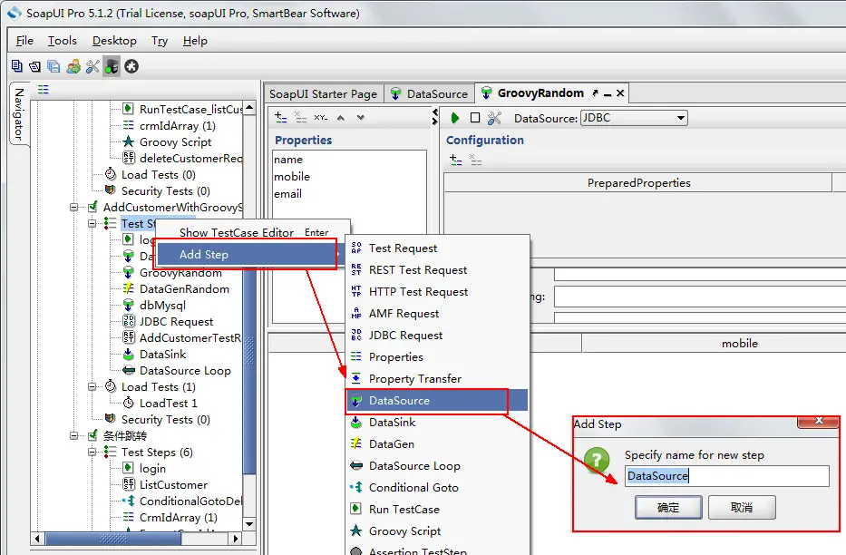Select dbMysql step in navigator tree
This screenshot has width=846, height=555.
[x=162, y=306]
